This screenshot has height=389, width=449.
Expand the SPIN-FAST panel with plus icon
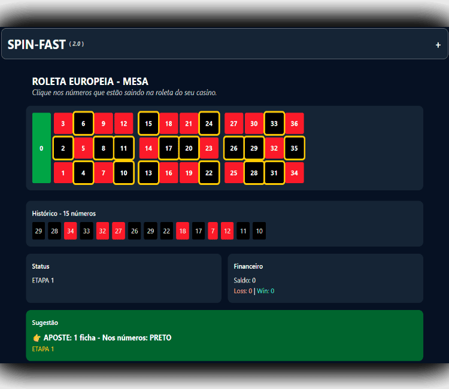click(x=438, y=45)
